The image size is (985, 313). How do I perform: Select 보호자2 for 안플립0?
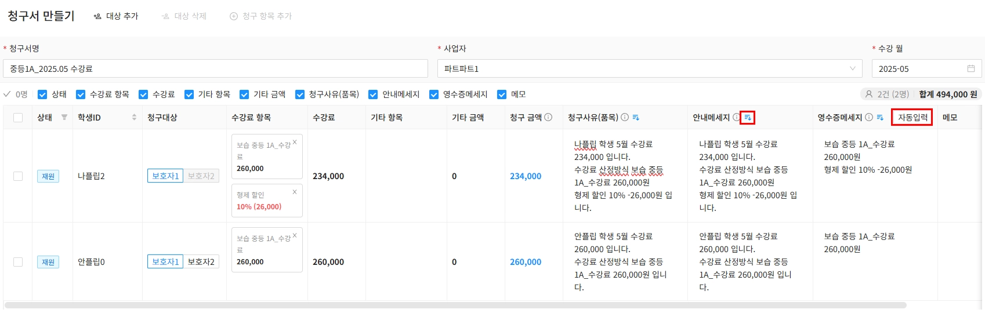(201, 262)
